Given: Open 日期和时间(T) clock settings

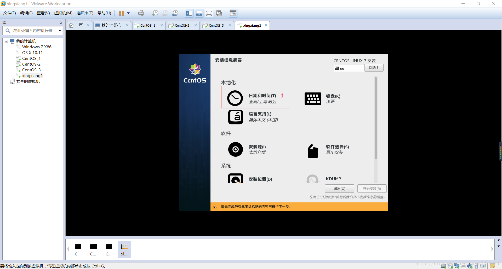Looking at the screenshot, I should pyautogui.click(x=255, y=97).
